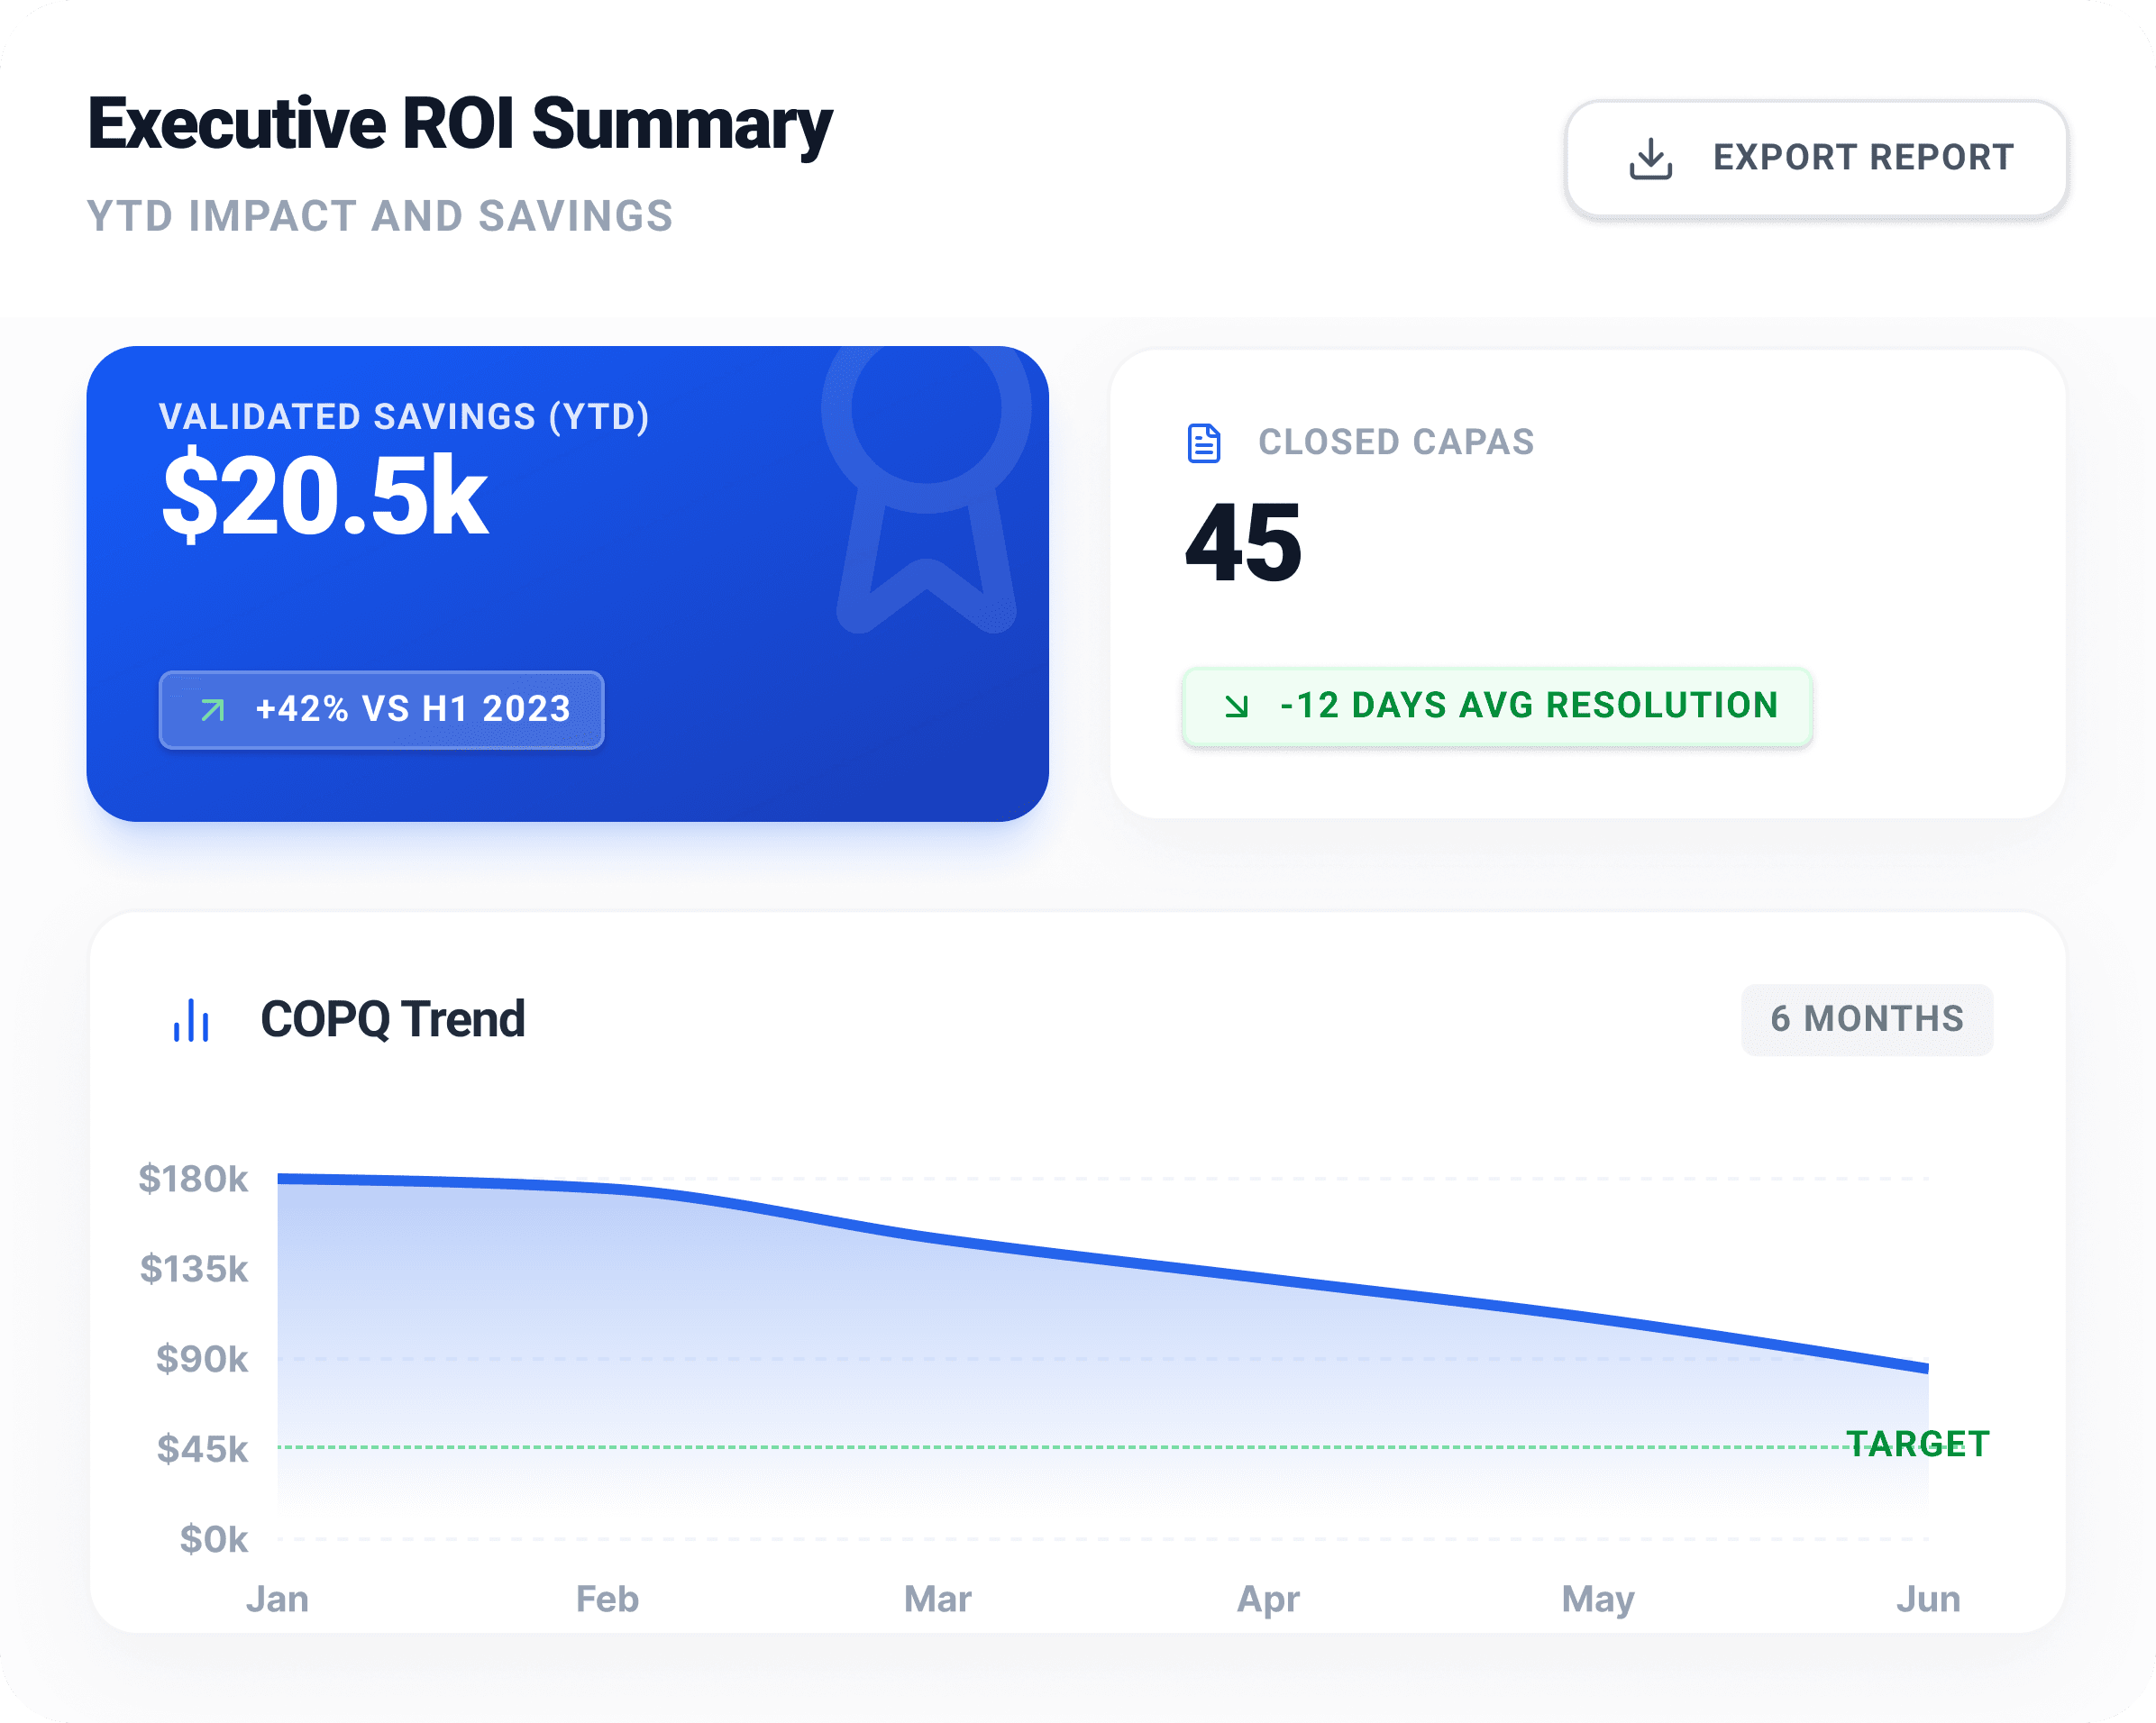
Task: Click the COPQ Trend heading
Action: pyautogui.click(x=392, y=1020)
